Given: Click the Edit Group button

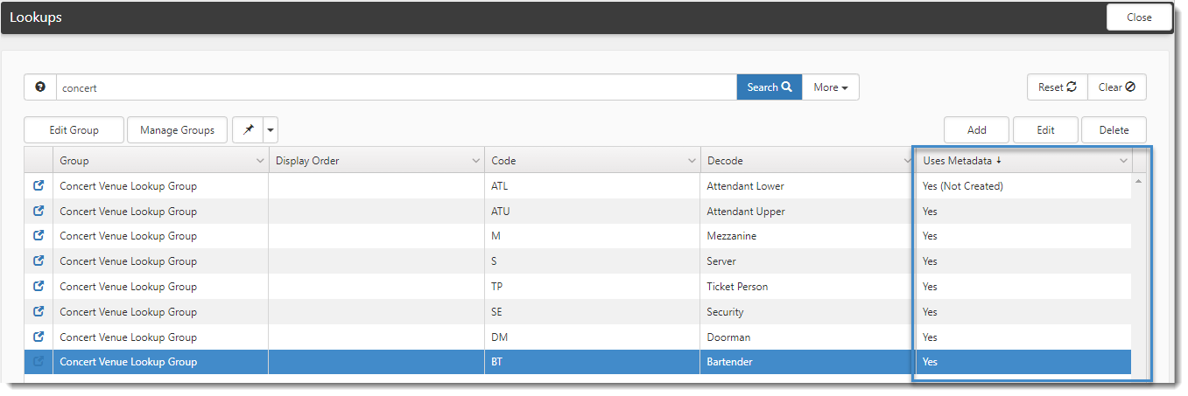Looking at the screenshot, I should (74, 130).
